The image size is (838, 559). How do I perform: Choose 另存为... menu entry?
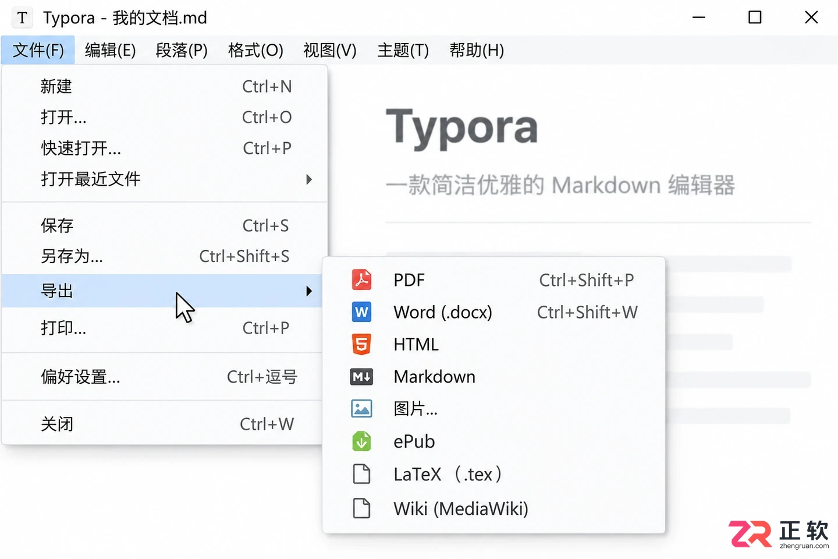(x=165, y=256)
